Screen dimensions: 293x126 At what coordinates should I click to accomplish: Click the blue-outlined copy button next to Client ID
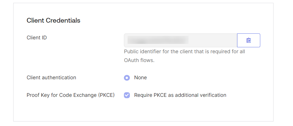pos(248,40)
